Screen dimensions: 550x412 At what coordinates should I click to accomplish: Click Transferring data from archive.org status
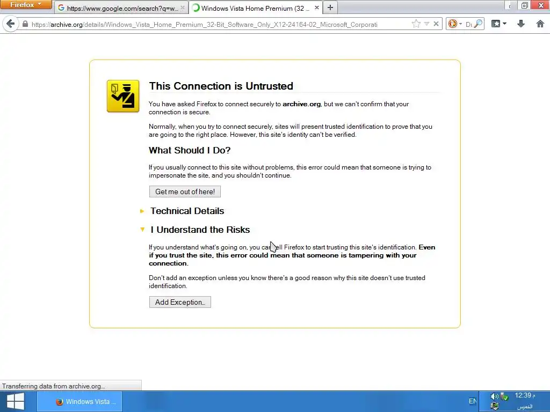click(53, 386)
